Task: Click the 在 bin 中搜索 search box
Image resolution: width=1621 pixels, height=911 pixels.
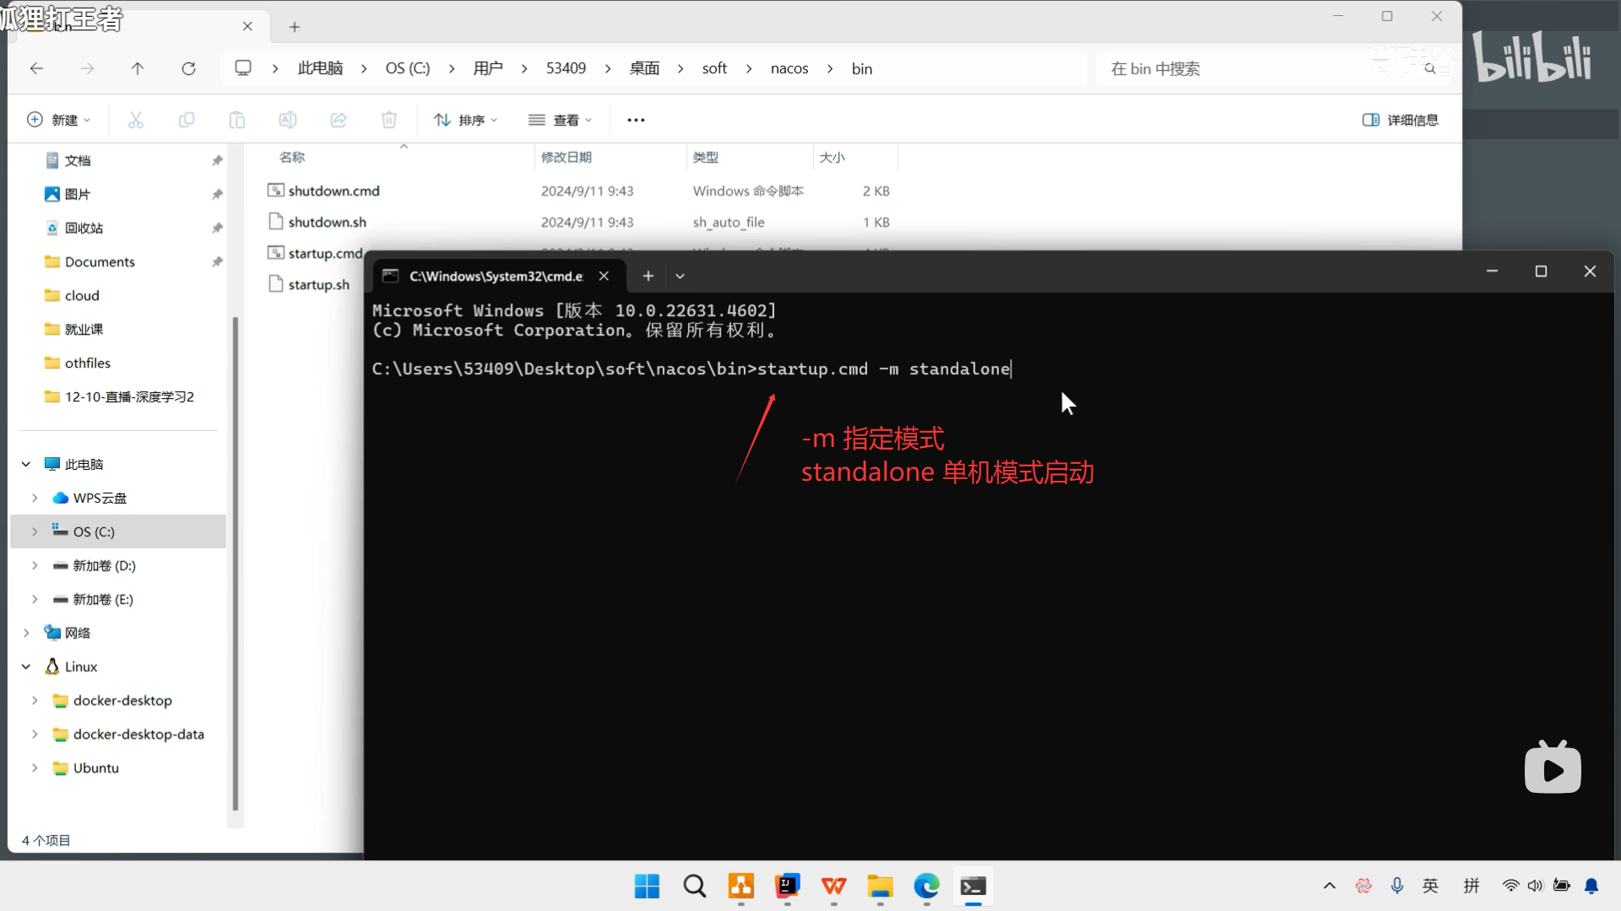Action: [x=1224, y=68]
